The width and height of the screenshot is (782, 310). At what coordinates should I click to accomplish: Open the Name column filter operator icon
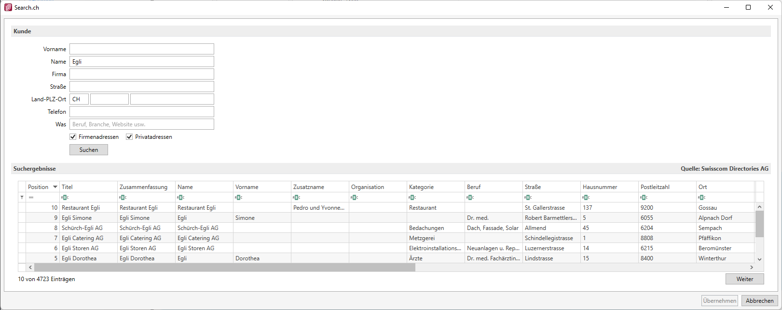click(x=181, y=198)
